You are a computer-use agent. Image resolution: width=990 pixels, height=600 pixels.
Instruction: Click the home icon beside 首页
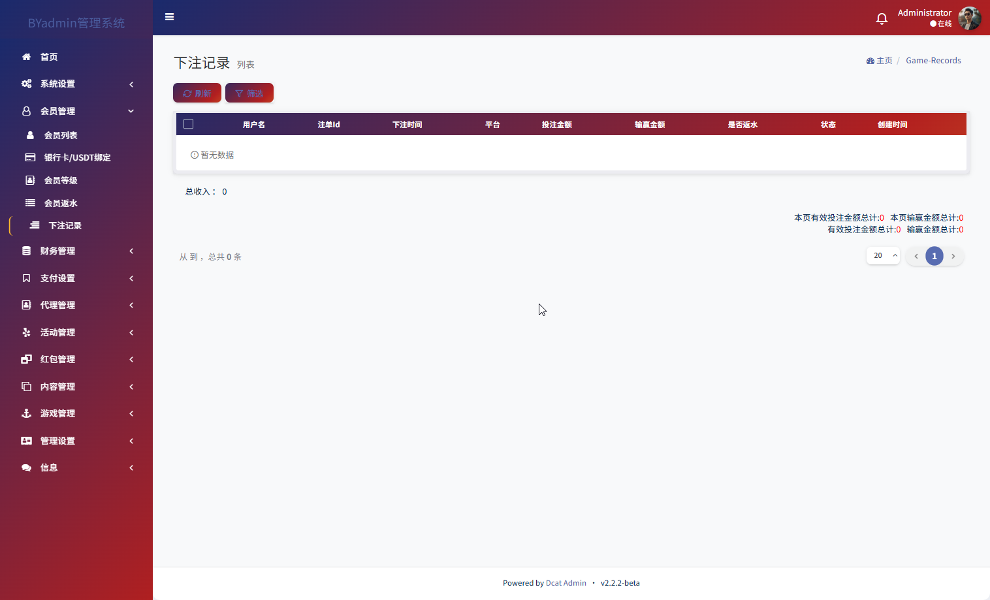26,57
